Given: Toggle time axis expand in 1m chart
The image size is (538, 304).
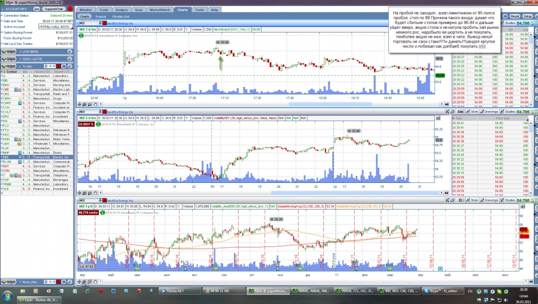Looking at the screenshot, I should pyautogui.click(x=447, y=104).
